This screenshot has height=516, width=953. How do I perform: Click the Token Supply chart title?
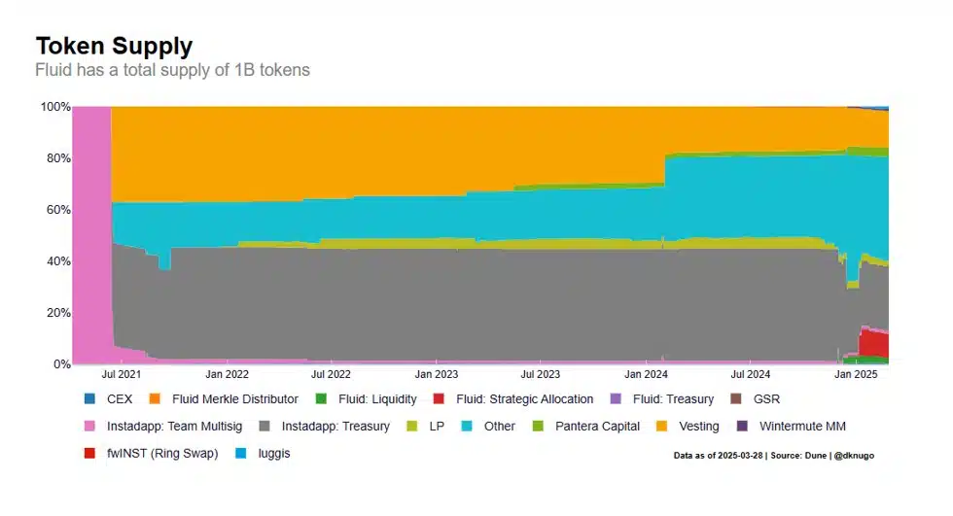click(x=114, y=46)
